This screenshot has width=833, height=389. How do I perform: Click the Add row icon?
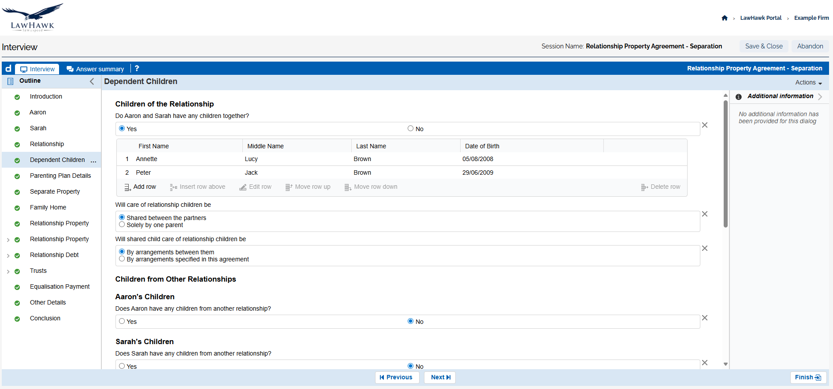coord(127,187)
